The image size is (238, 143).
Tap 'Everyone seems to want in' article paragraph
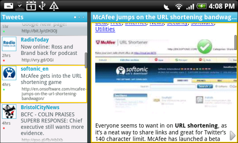pos(161,132)
